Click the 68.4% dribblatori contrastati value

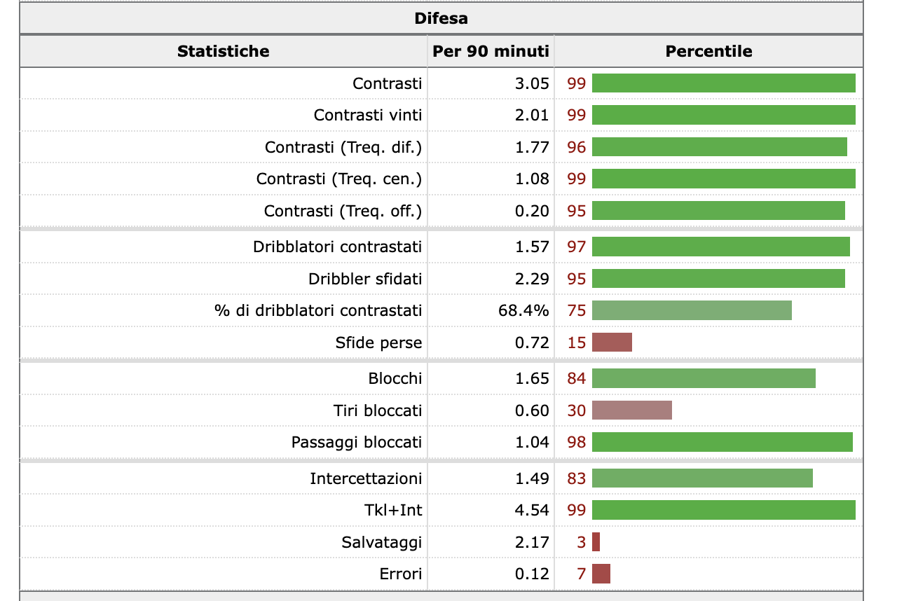pos(523,310)
